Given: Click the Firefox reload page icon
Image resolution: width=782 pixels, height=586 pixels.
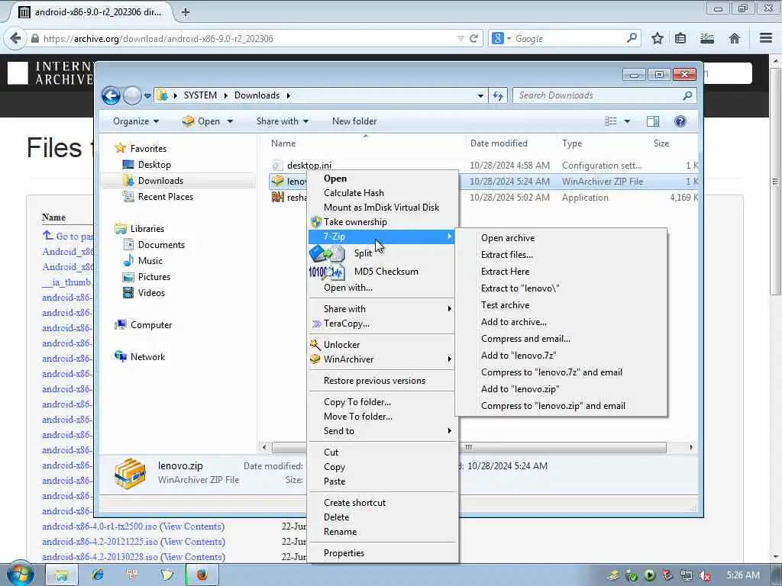Looking at the screenshot, I should (473, 38).
